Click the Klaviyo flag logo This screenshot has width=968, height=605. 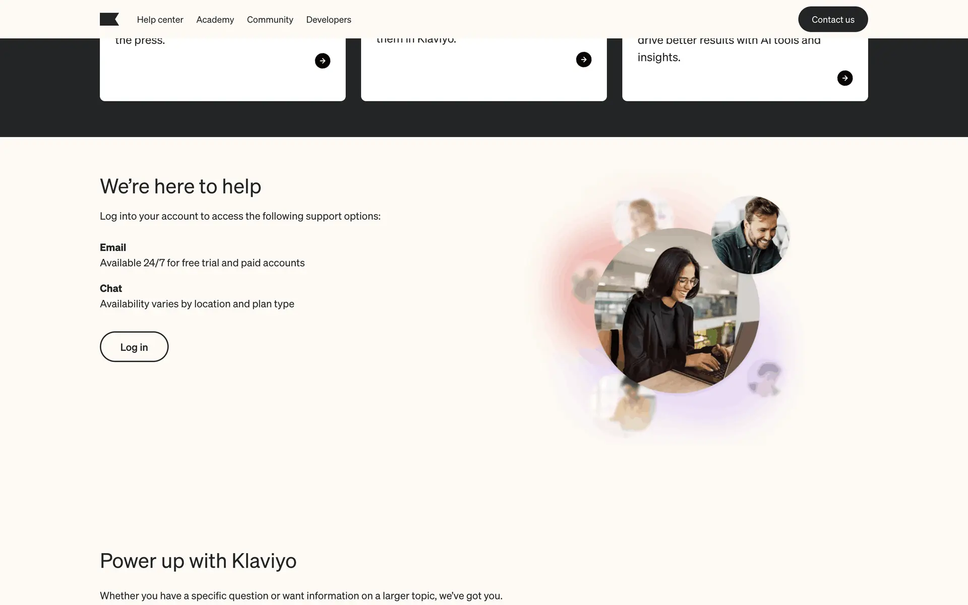[x=109, y=19]
